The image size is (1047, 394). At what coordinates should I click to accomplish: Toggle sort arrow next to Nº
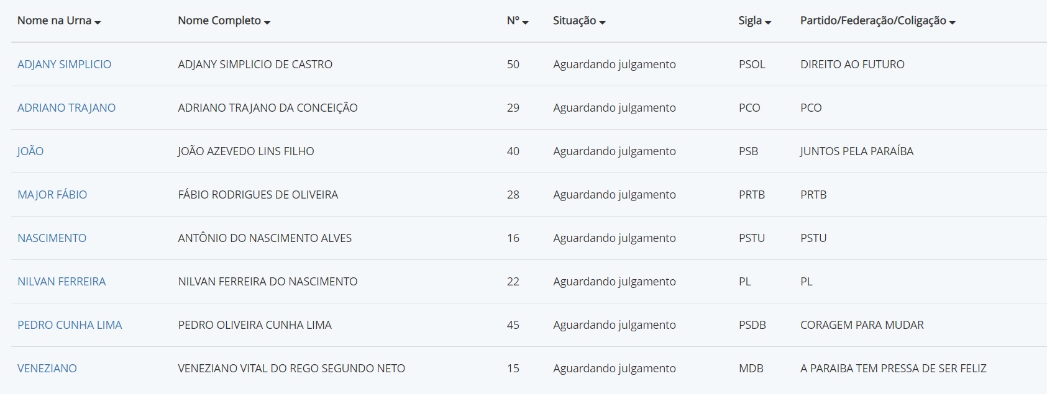coord(525,22)
